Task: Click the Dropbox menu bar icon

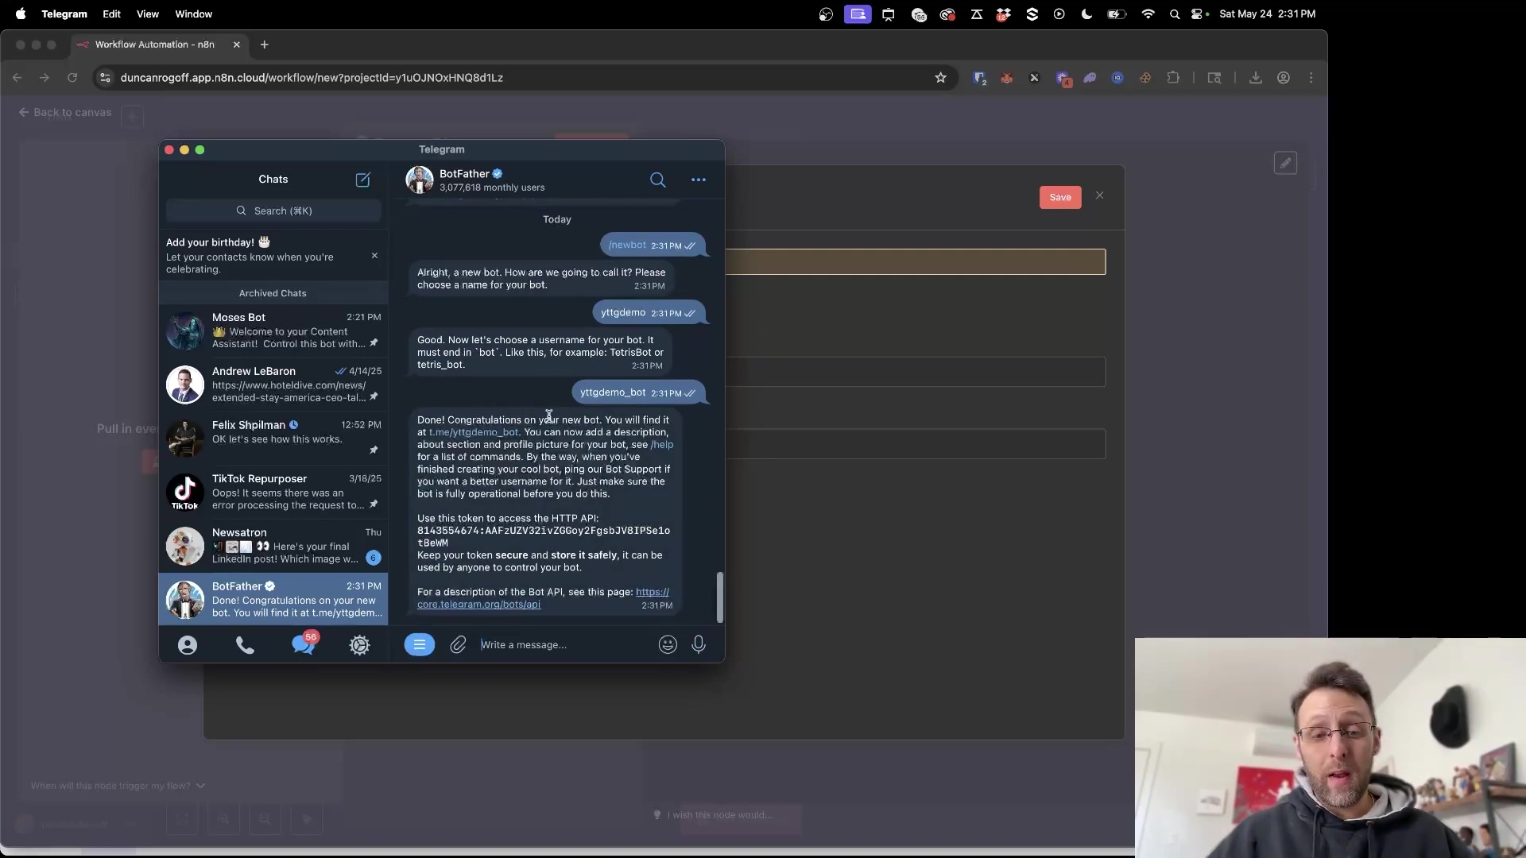Action: [x=1003, y=14]
